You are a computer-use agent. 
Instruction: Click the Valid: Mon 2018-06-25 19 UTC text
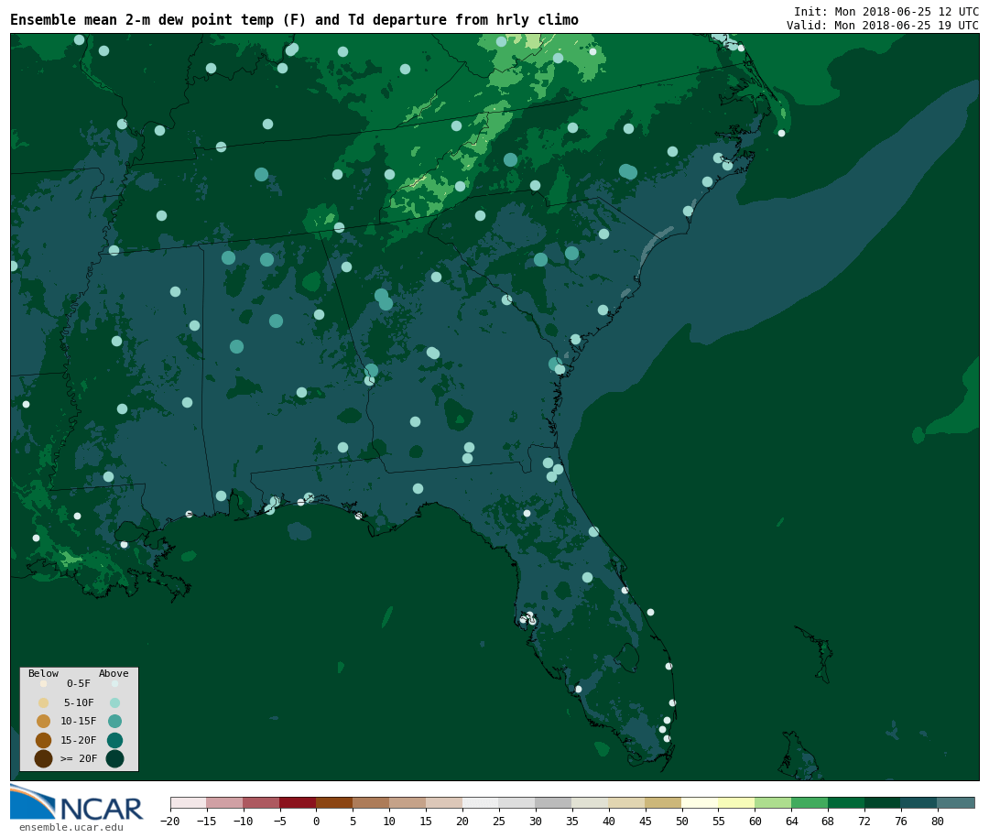883,26
